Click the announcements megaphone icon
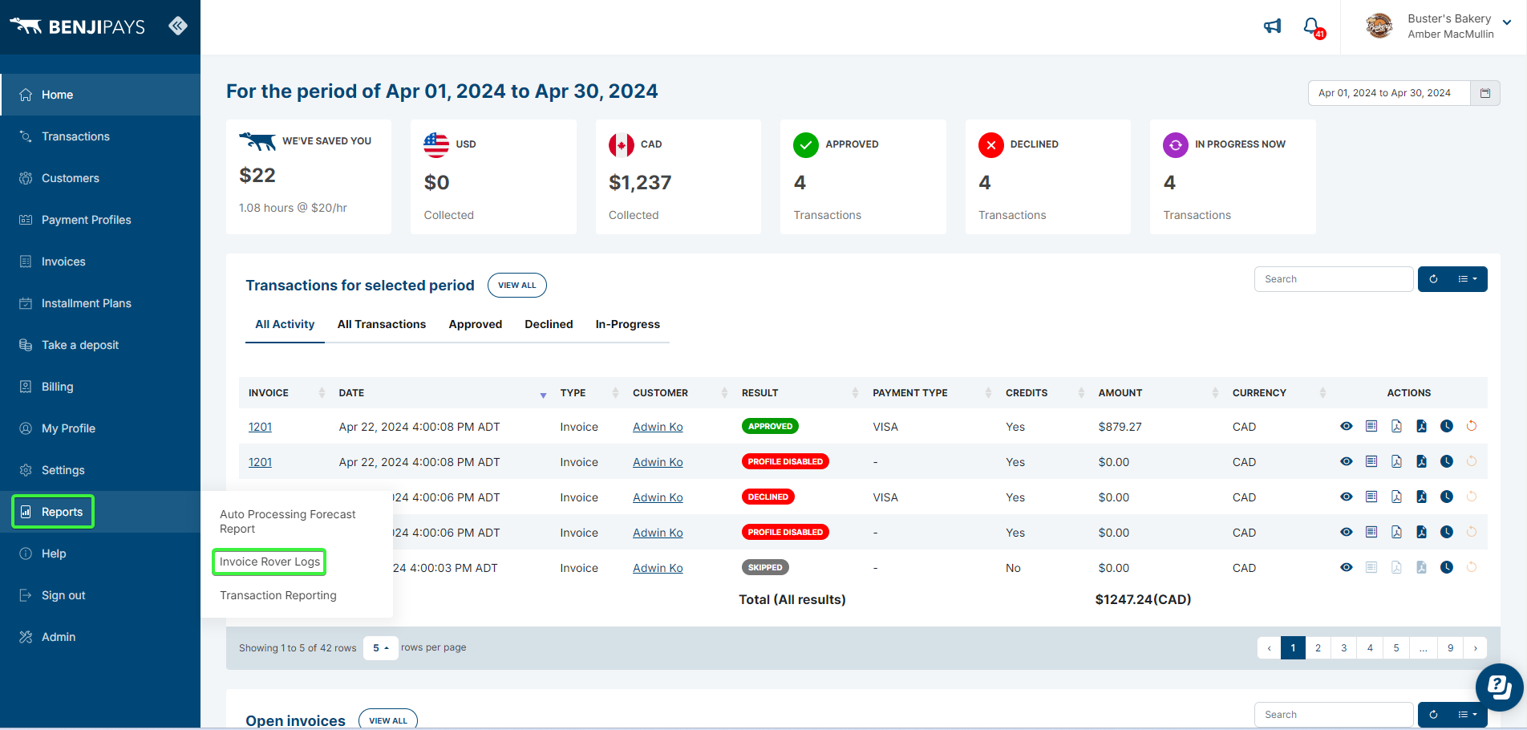Image resolution: width=1527 pixels, height=730 pixels. (1272, 26)
